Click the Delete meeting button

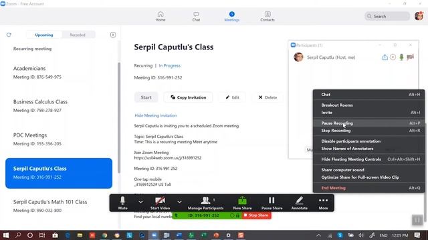[267, 97]
